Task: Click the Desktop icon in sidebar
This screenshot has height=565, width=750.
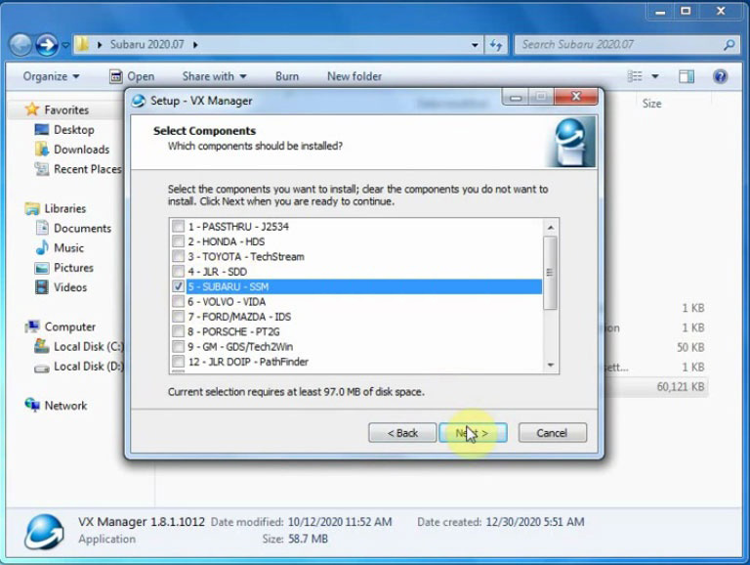Action: 42,129
